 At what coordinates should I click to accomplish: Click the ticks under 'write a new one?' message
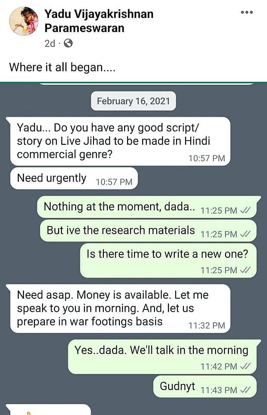point(245,270)
